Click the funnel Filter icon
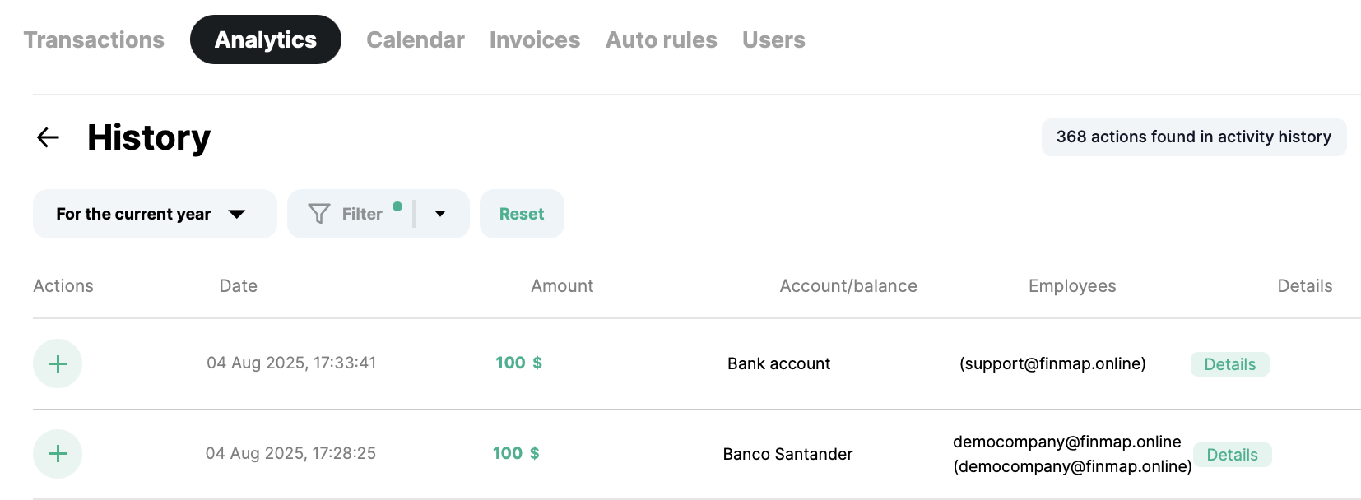 click(318, 214)
